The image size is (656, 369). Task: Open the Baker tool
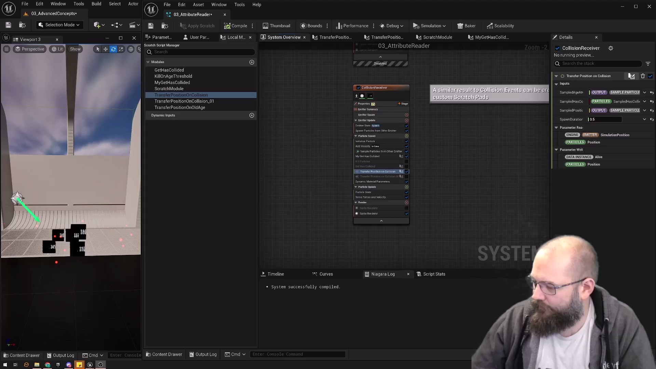[x=466, y=26]
